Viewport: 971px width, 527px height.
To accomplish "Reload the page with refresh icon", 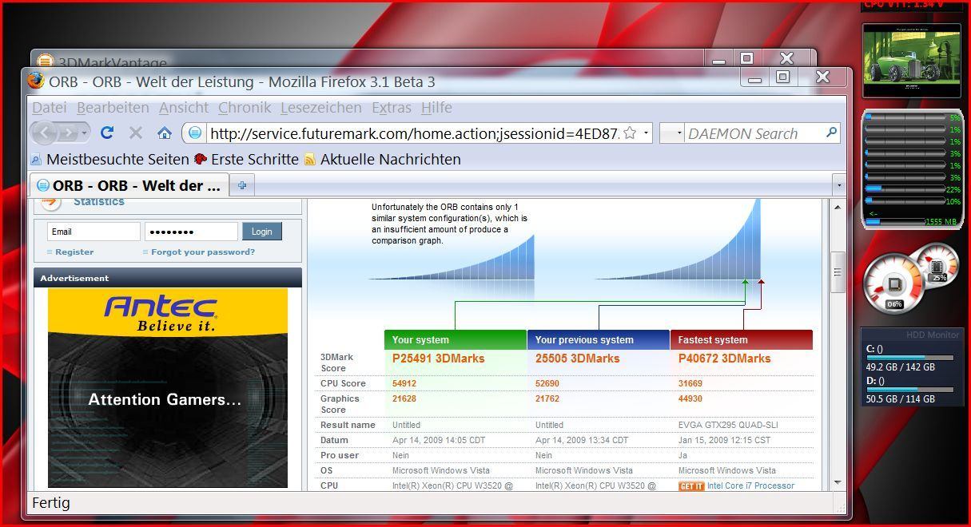I will click(107, 133).
